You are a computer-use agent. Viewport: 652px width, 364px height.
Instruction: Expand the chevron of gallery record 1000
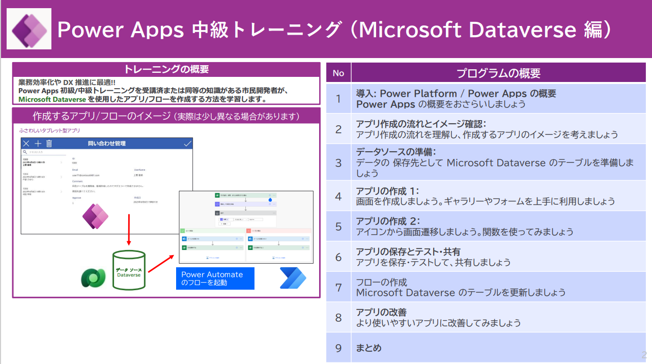[62, 163]
